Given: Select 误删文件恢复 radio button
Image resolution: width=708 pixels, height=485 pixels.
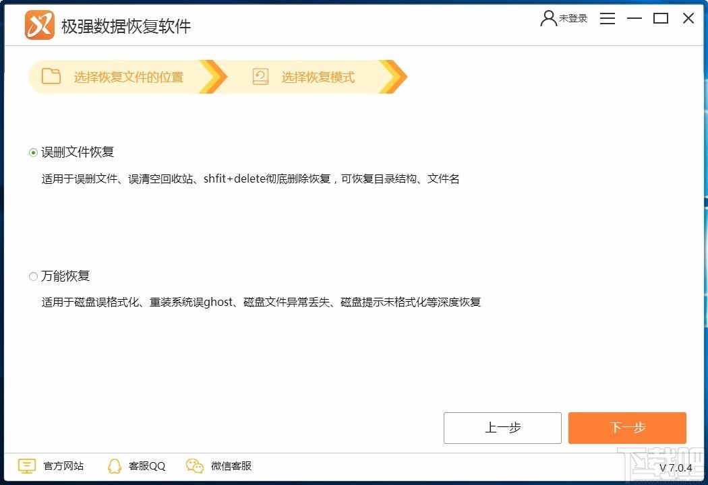Looking at the screenshot, I should (33, 152).
